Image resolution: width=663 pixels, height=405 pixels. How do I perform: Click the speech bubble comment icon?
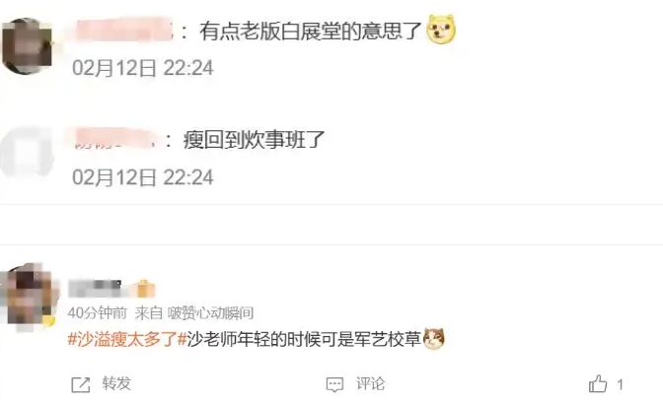334,384
